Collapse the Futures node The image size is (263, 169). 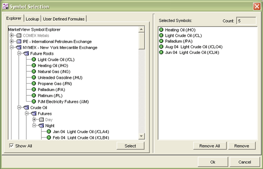click(27, 113)
